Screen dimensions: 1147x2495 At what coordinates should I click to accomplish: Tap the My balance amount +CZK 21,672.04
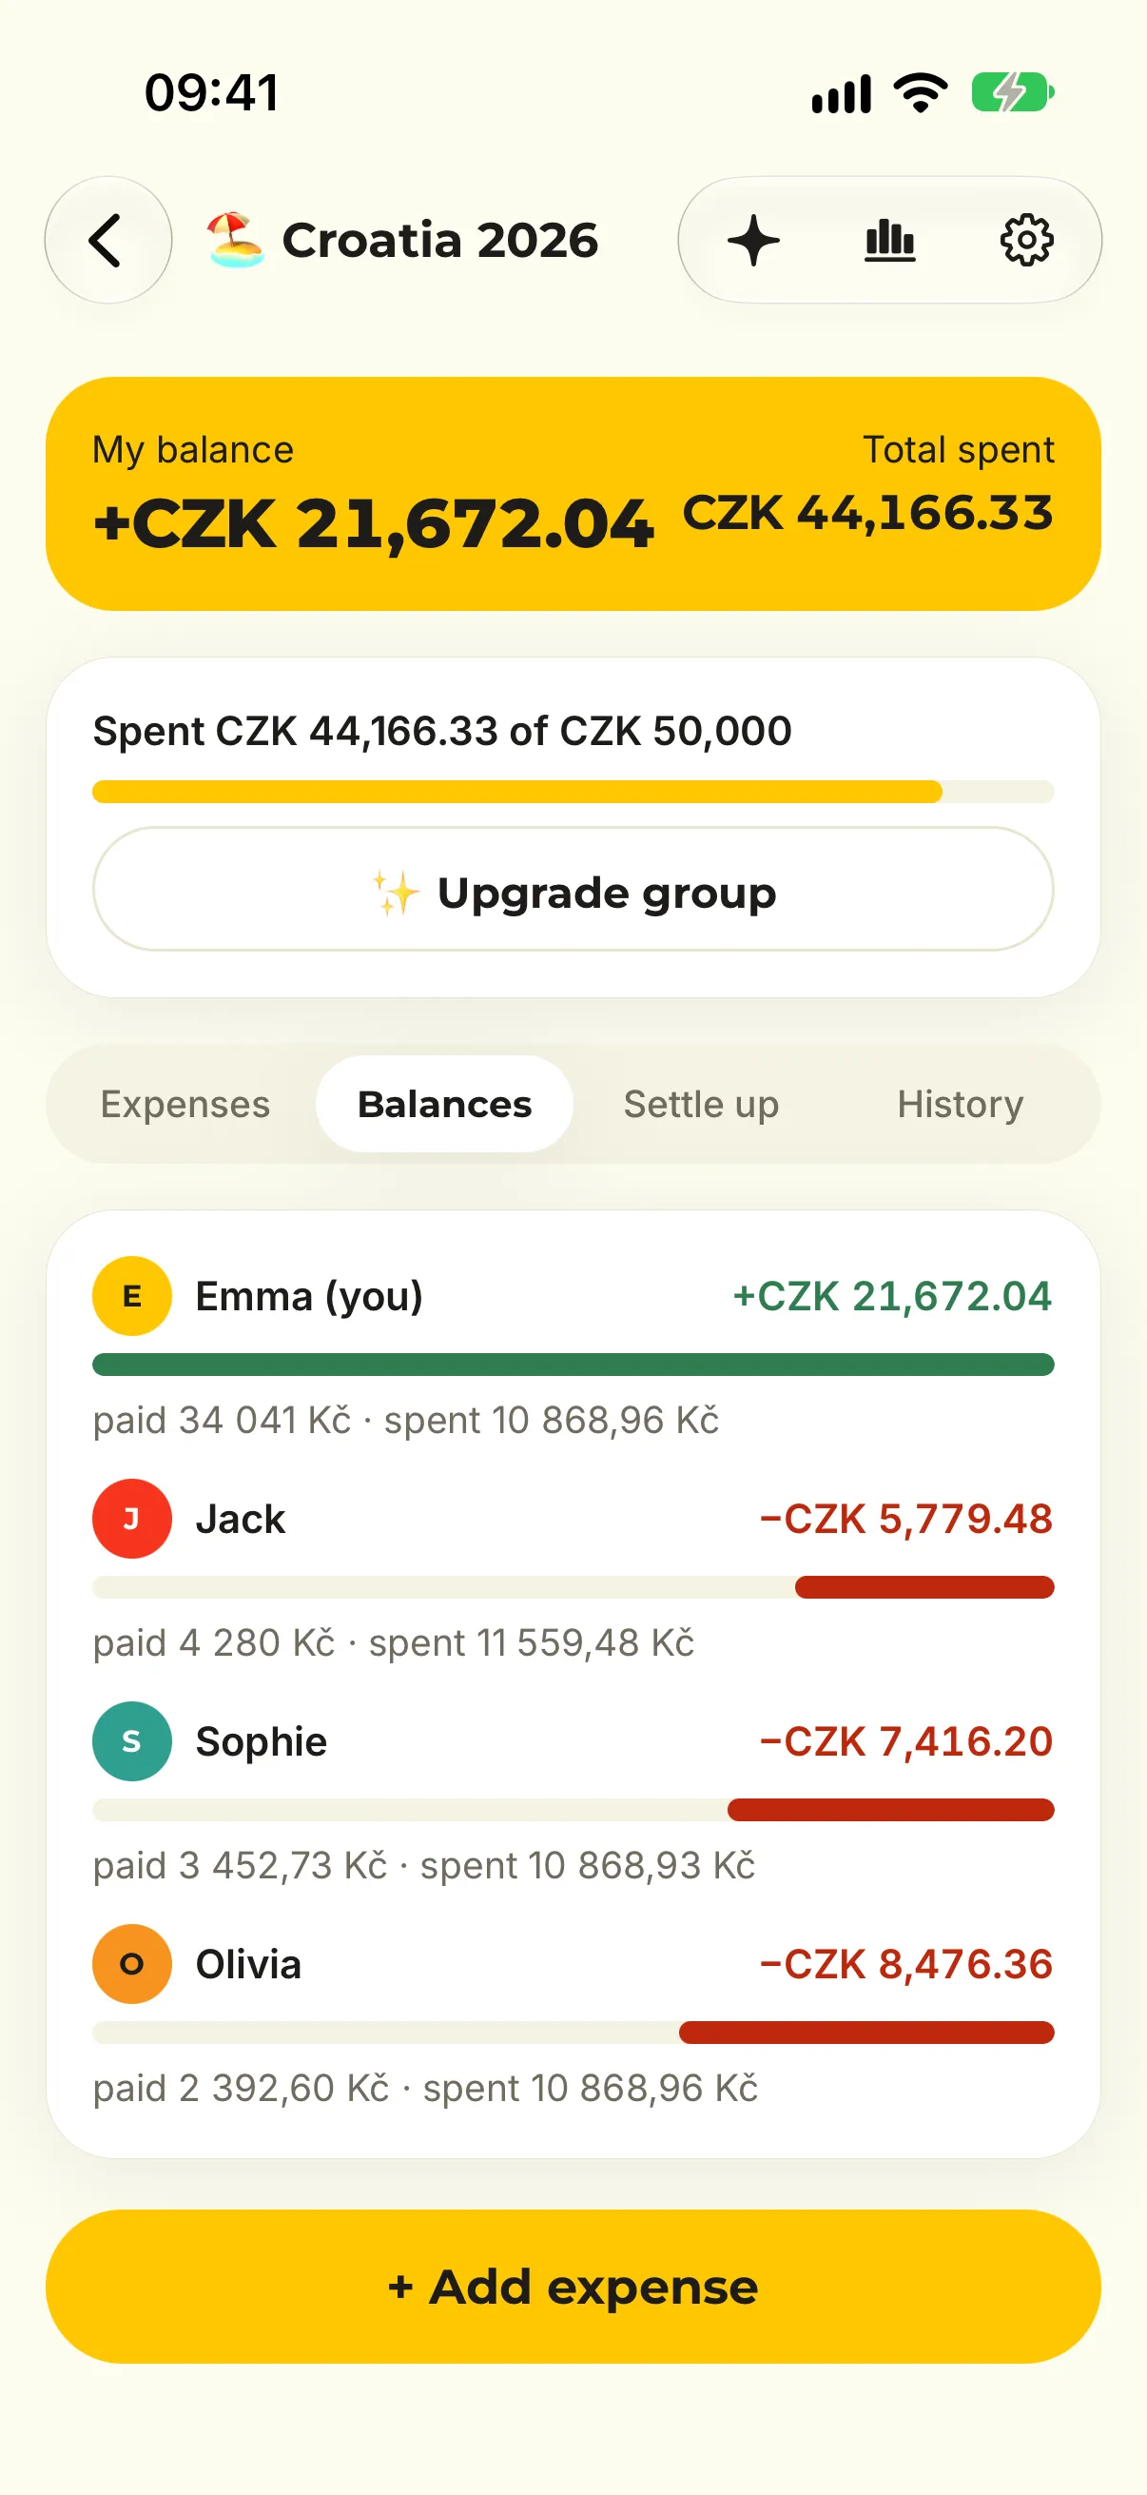point(373,524)
